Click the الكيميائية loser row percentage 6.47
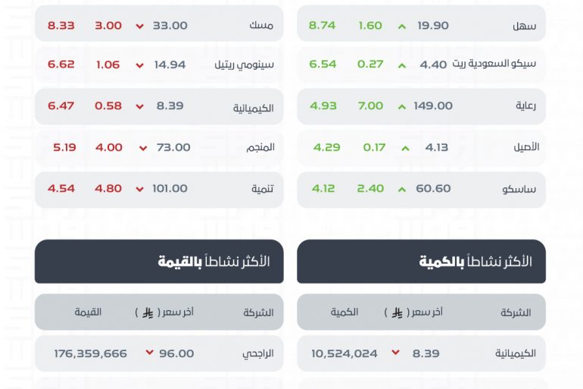The width and height of the screenshot is (583, 389). 61,105
